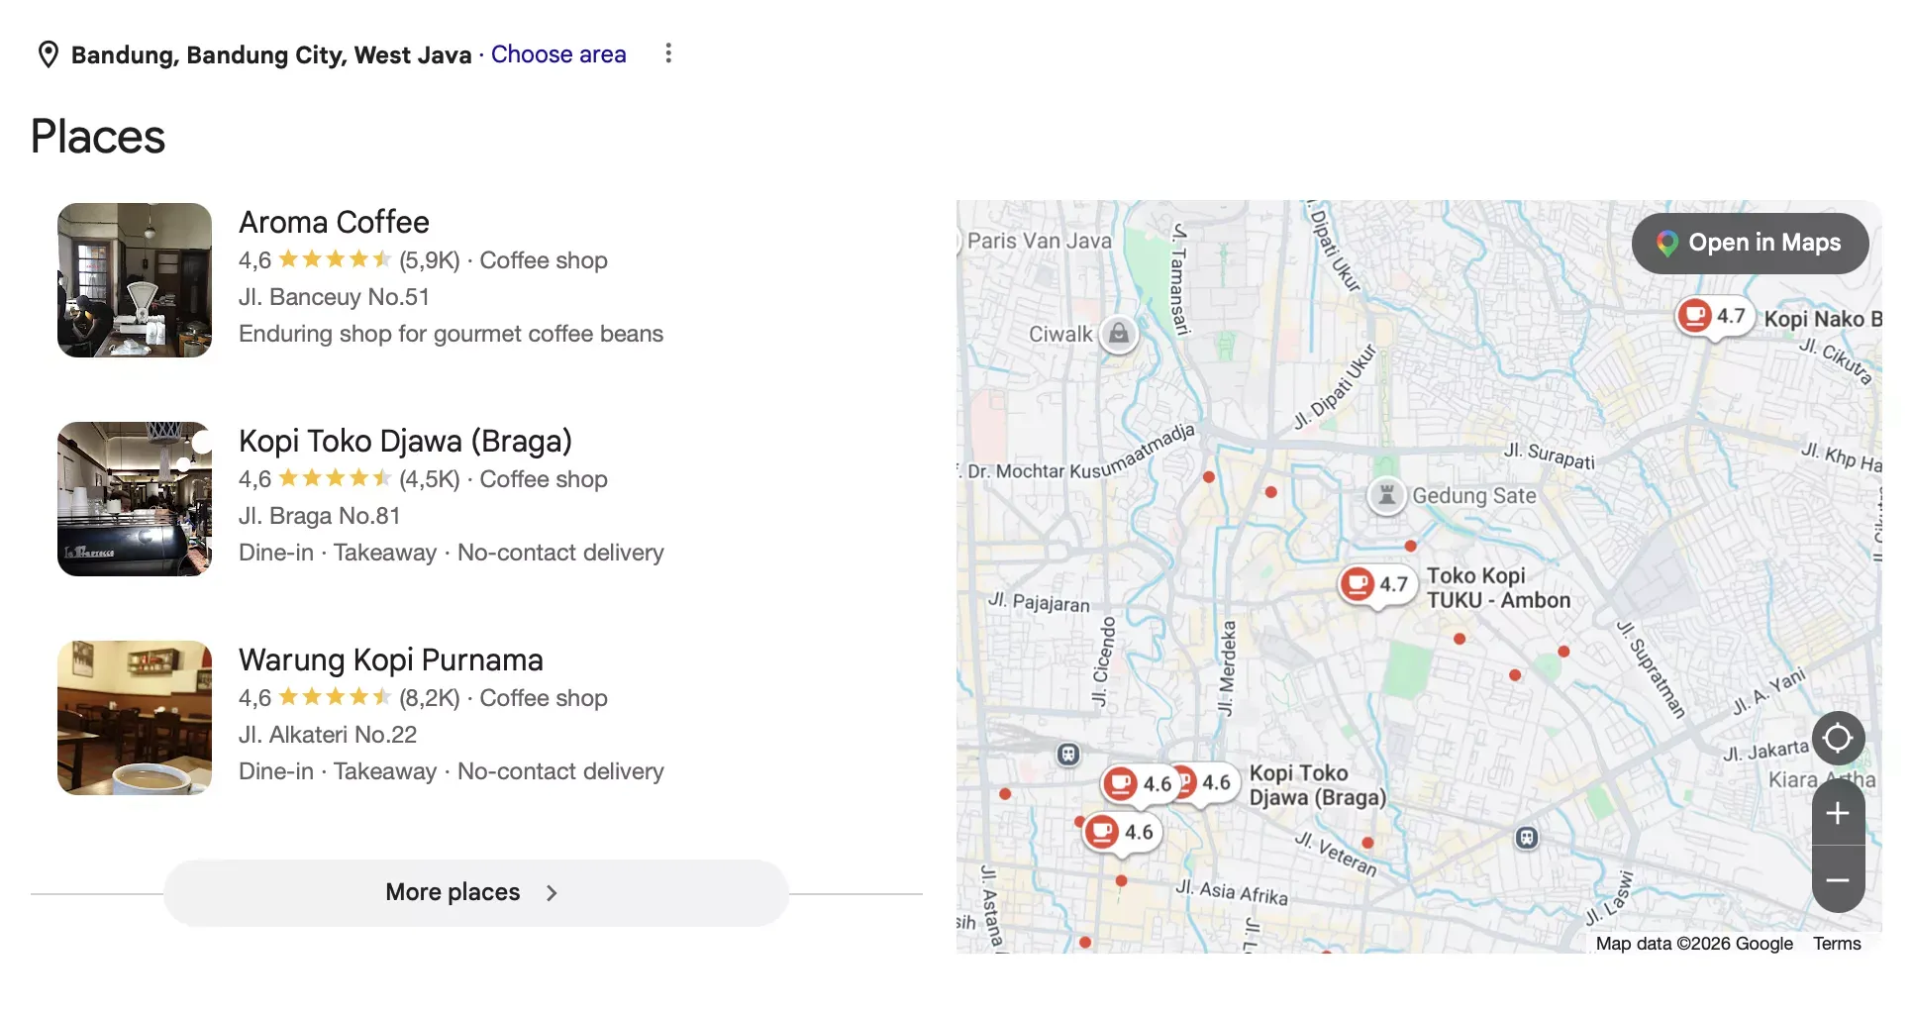Click the train station icon near Jl. Laswi
The height and width of the screenshot is (1014, 1913).
point(1527,838)
